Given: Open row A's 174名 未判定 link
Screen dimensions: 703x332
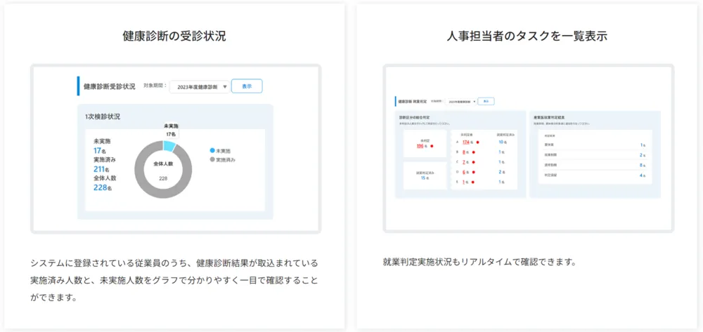Looking at the screenshot, I should [467, 142].
